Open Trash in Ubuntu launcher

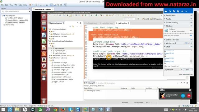coord(44,101)
